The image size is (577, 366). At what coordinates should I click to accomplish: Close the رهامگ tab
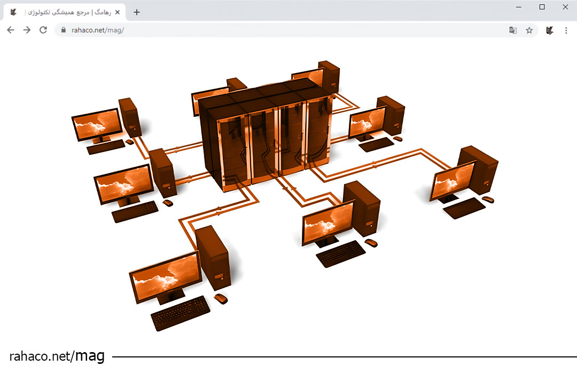coord(117,12)
